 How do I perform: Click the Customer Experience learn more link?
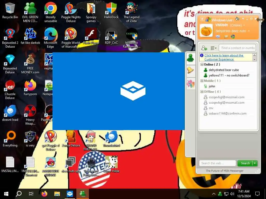click(224, 57)
